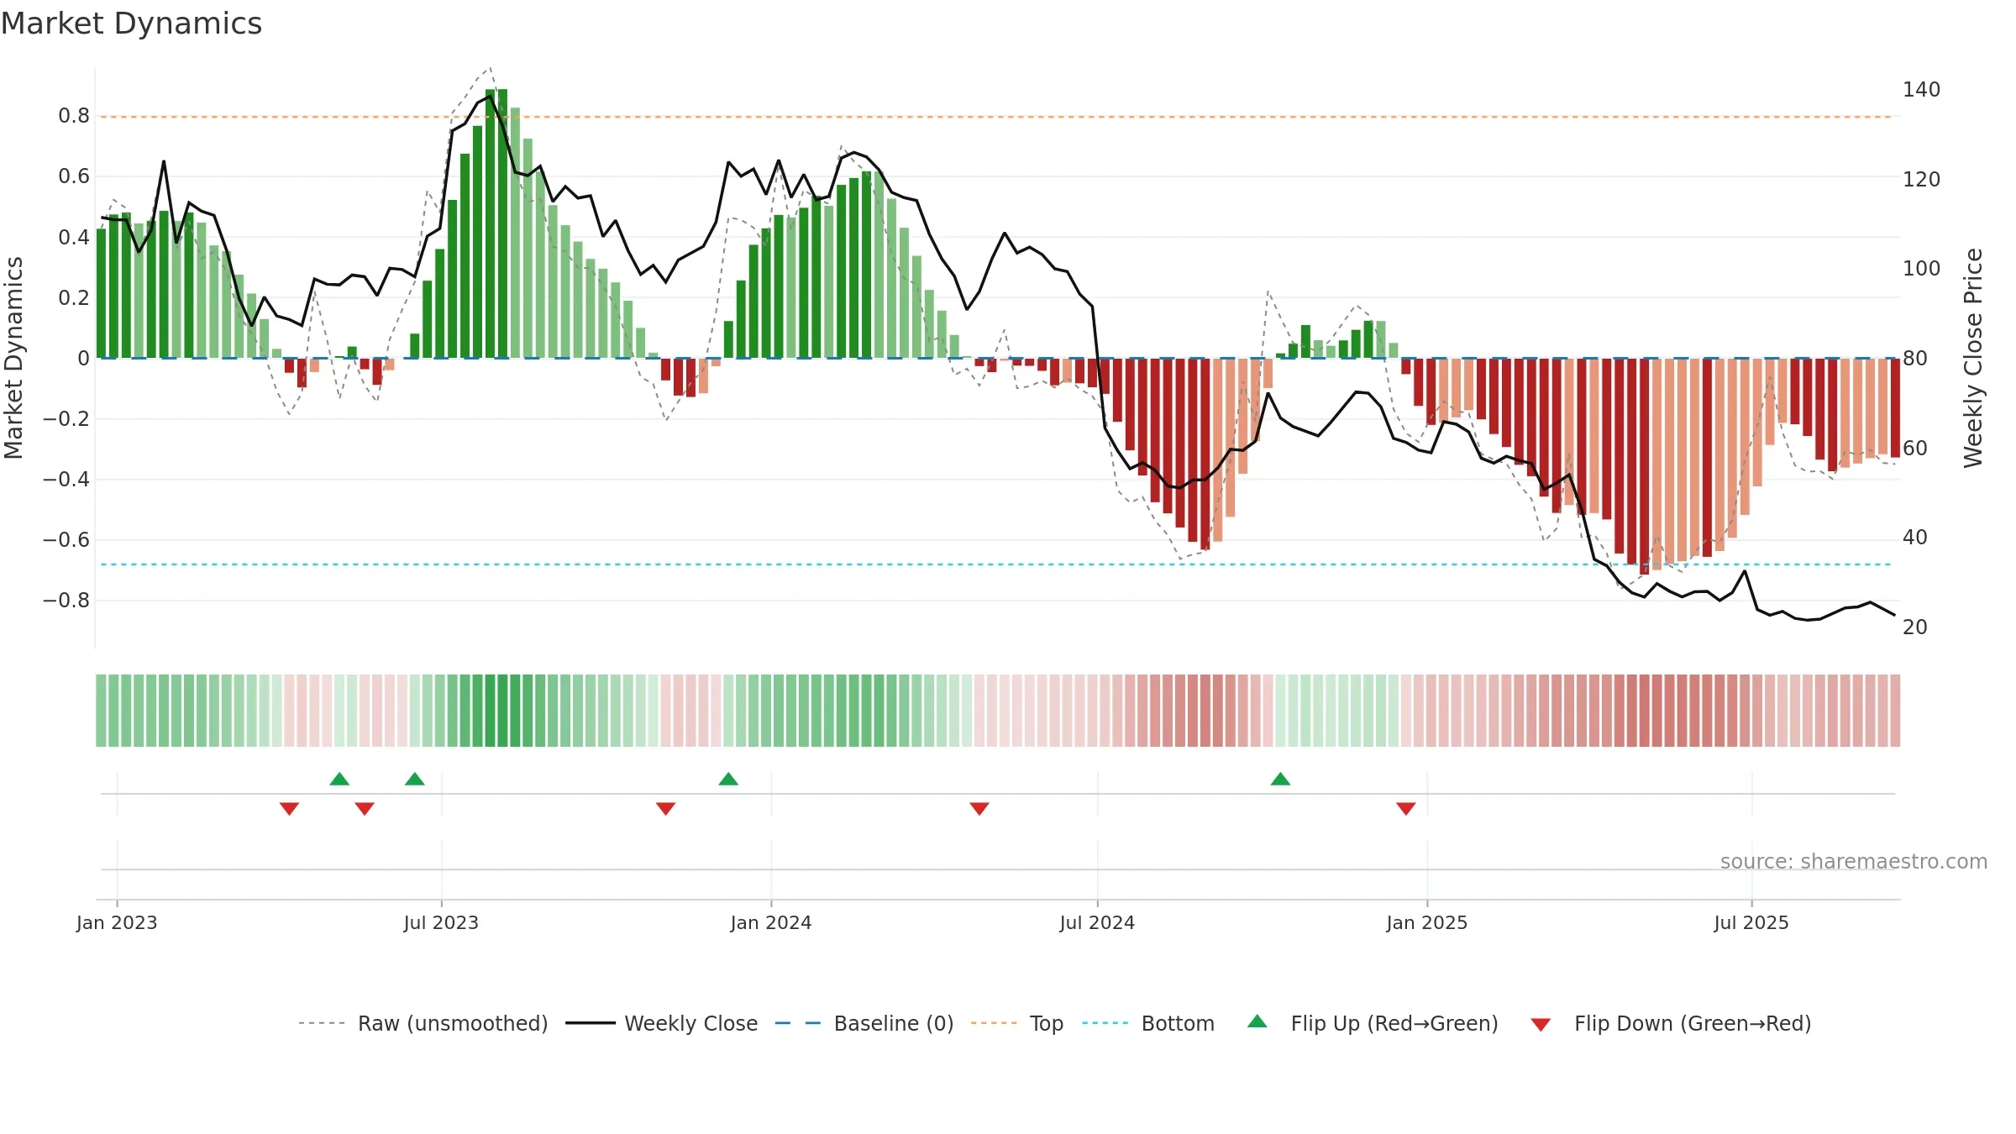Click the tallest green bar near July 2023
This screenshot has height=1134, width=2016.
(x=502, y=223)
